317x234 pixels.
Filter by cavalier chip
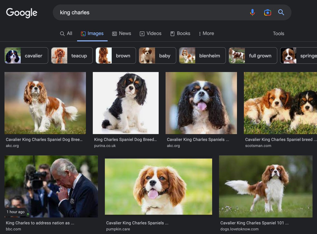26,55
